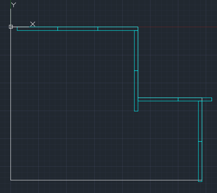Click the X axis cross marker
217x193 pixels.
point(33,24)
